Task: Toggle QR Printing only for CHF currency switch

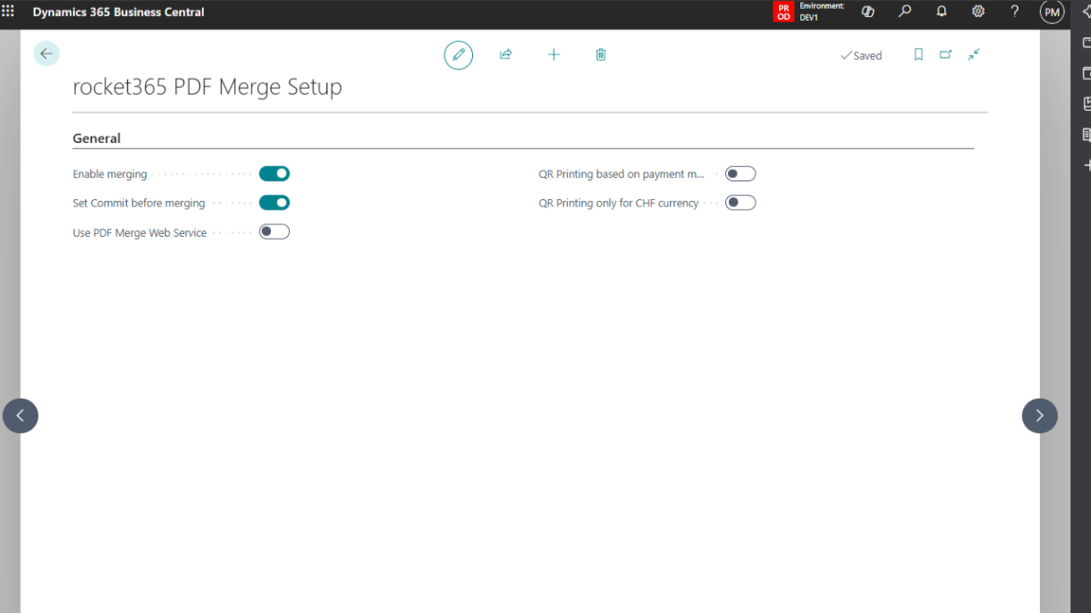Action: (740, 203)
